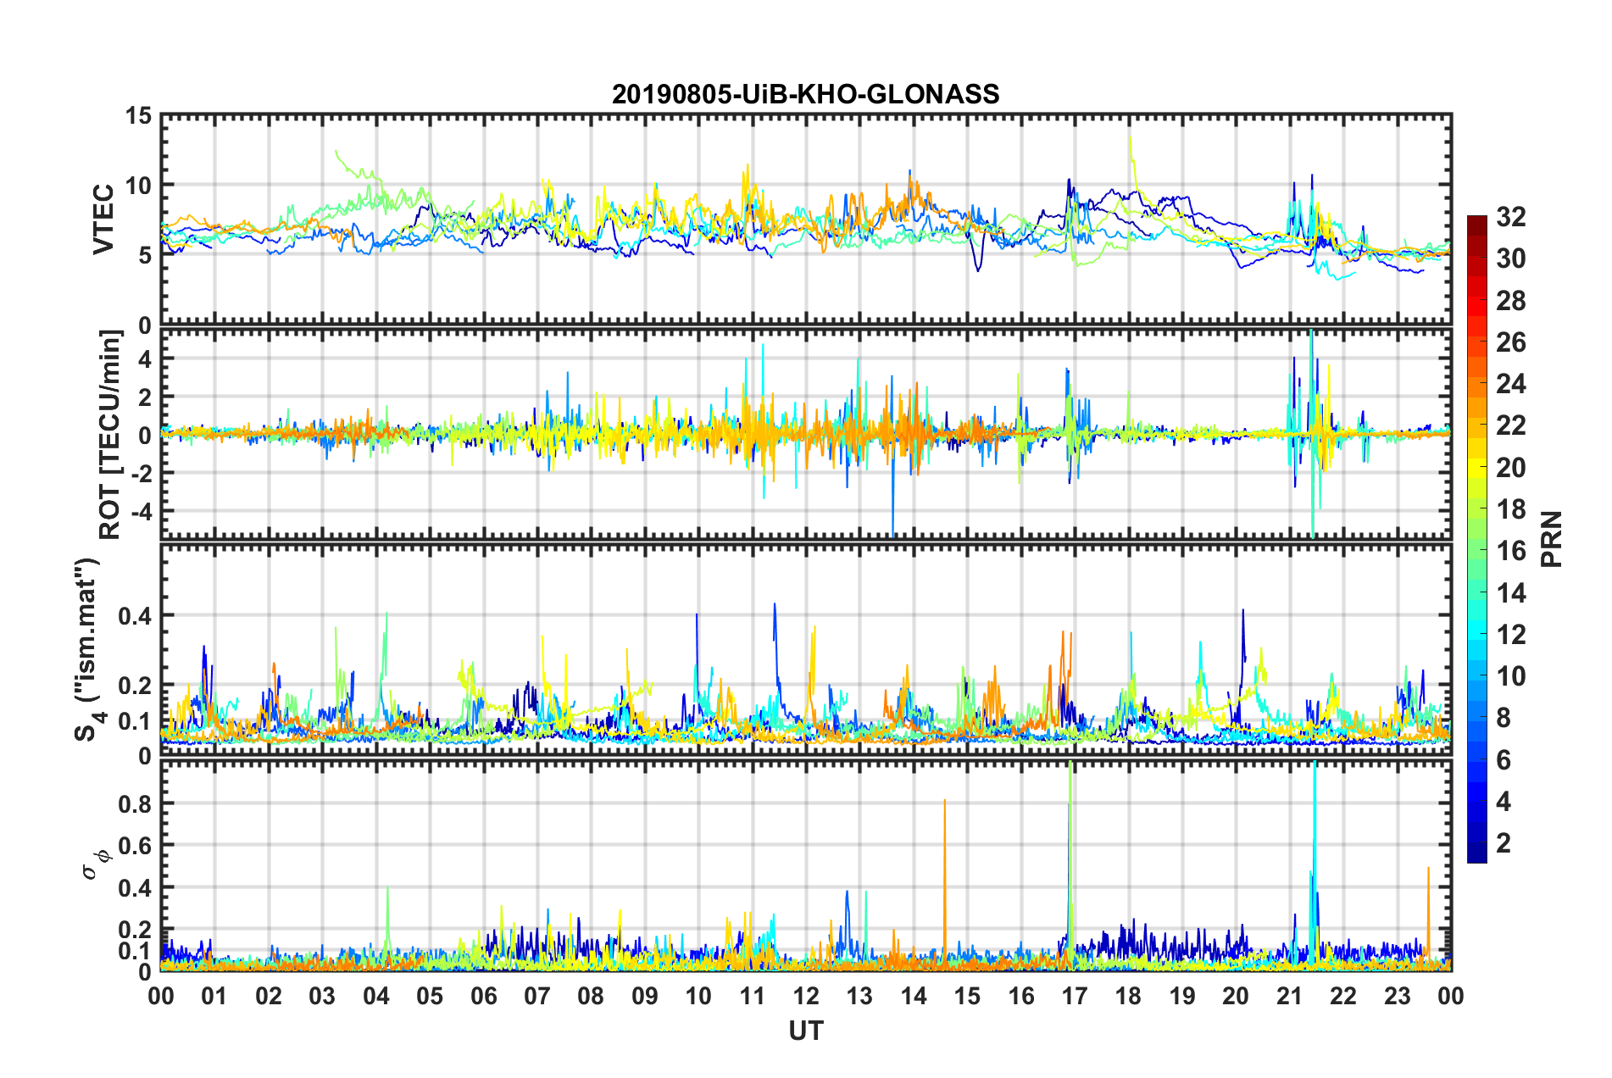1612x1078 pixels.
Task: Click the S4 axis tick 0.4
Action: point(136,616)
